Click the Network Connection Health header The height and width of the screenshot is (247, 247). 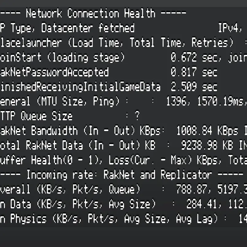pos(93,13)
